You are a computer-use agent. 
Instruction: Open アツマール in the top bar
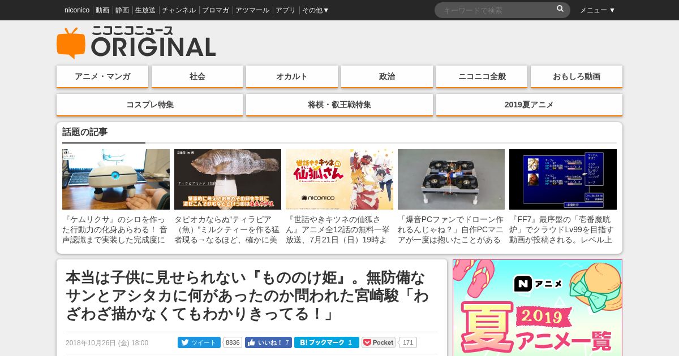point(252,10)
